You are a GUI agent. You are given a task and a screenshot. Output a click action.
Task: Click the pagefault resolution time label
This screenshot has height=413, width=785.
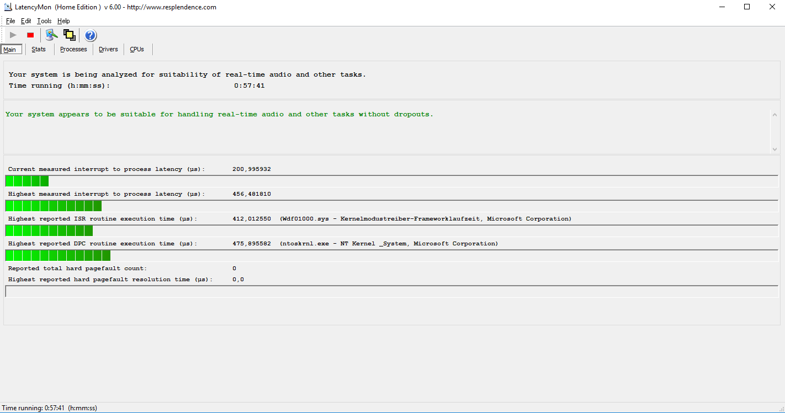(110, 280)
